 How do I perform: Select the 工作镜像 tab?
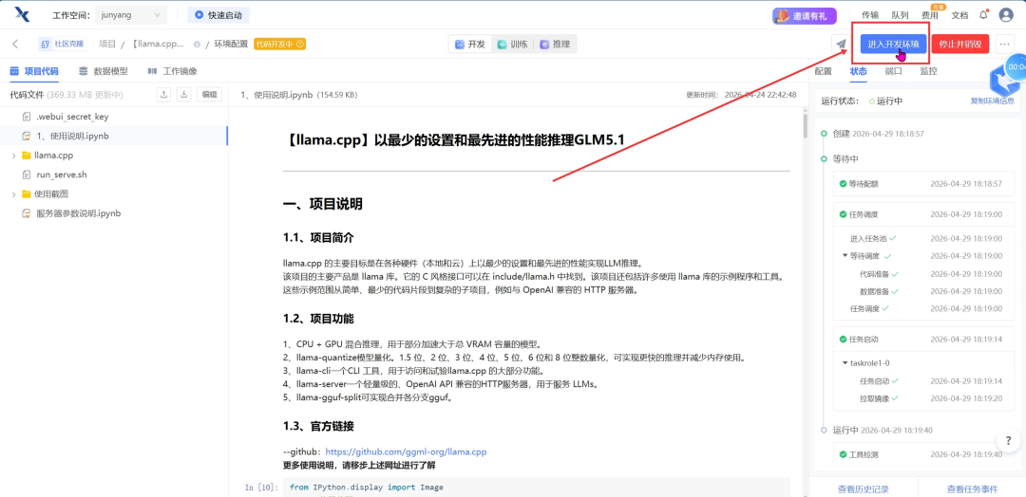click(x=172, y=71)
